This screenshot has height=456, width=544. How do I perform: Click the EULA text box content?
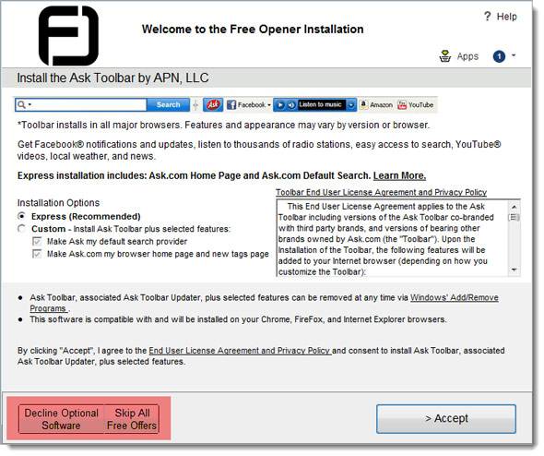(x=392, y=238)
